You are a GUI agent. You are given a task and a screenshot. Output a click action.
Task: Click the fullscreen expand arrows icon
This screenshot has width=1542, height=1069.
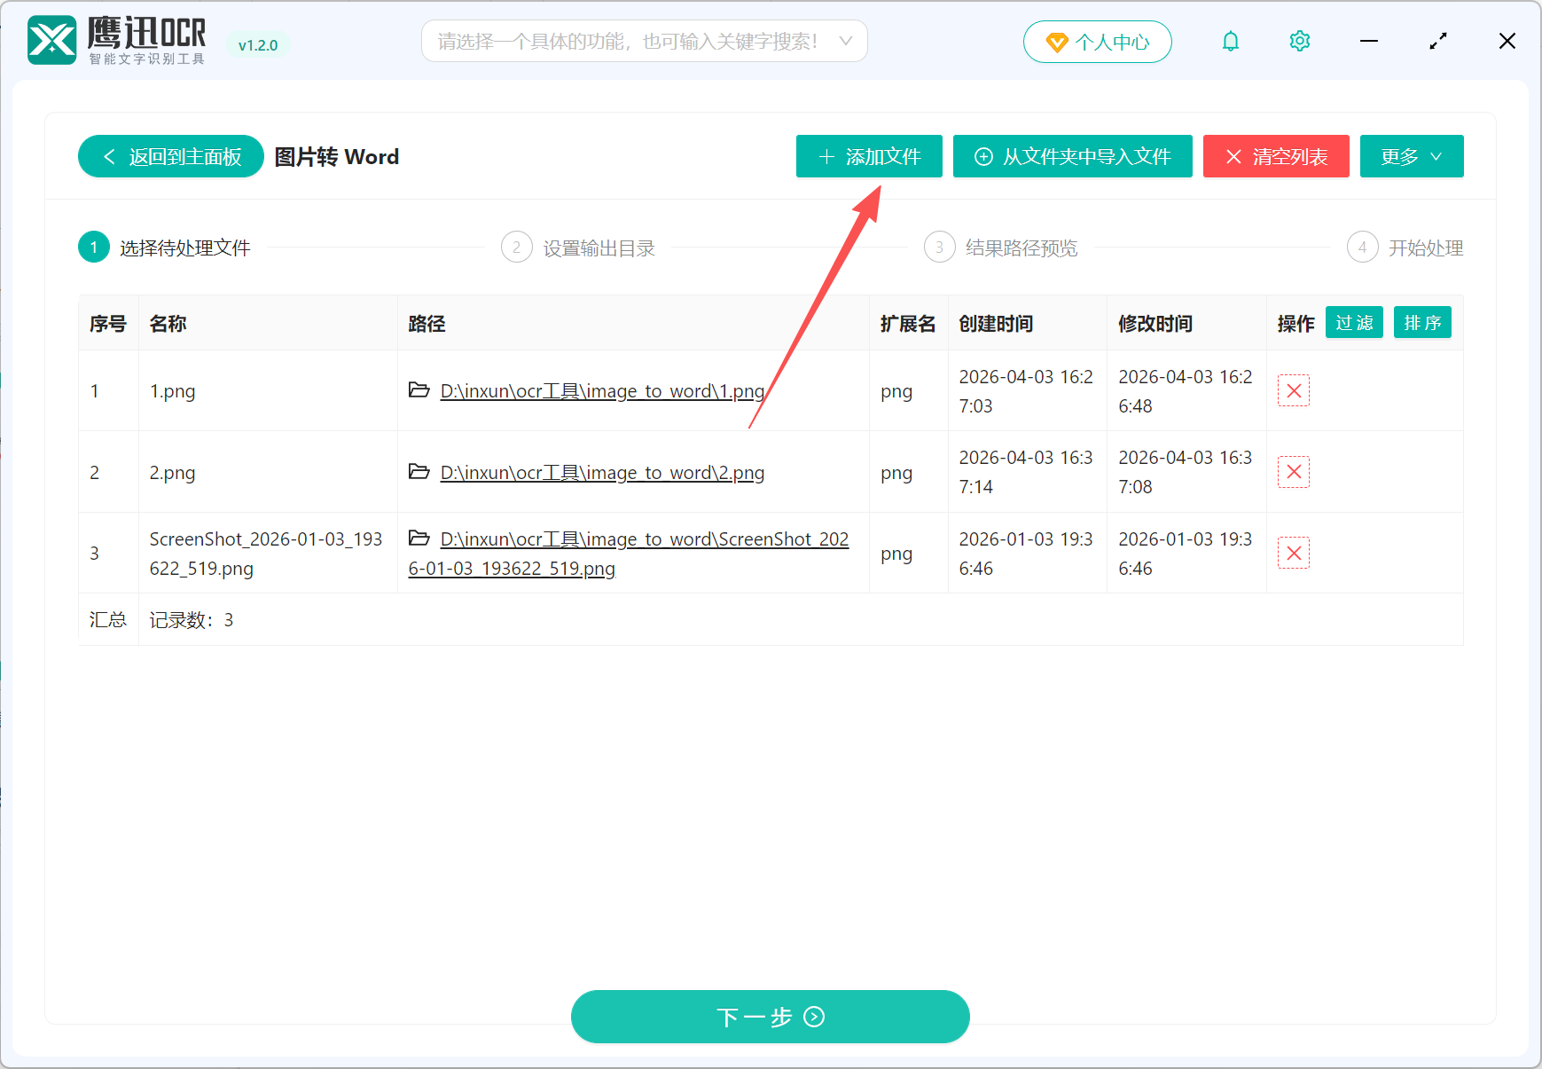point(1438,41)
